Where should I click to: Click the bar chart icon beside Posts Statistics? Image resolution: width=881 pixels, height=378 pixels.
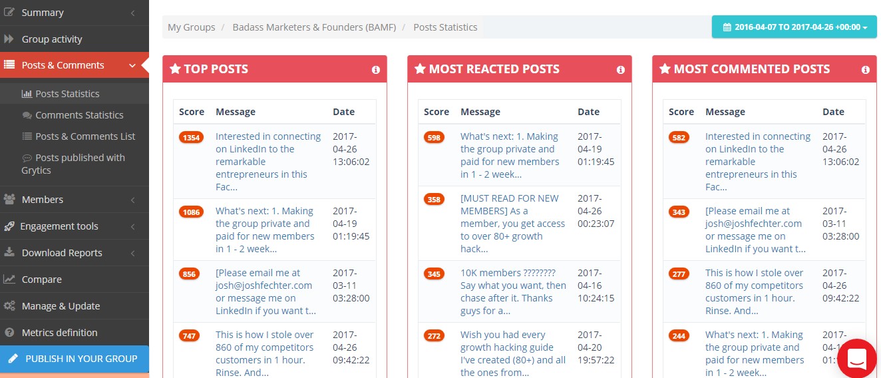coord(27,94)
